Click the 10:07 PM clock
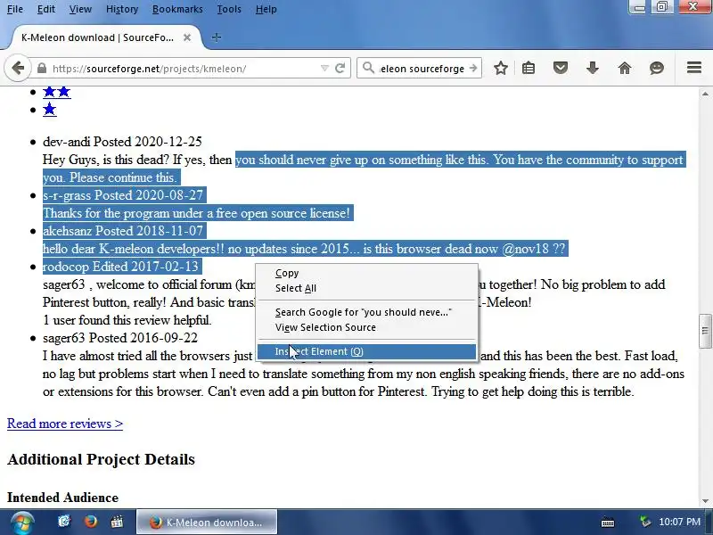This screenshot has height=535, width=713. click(679, 522)
